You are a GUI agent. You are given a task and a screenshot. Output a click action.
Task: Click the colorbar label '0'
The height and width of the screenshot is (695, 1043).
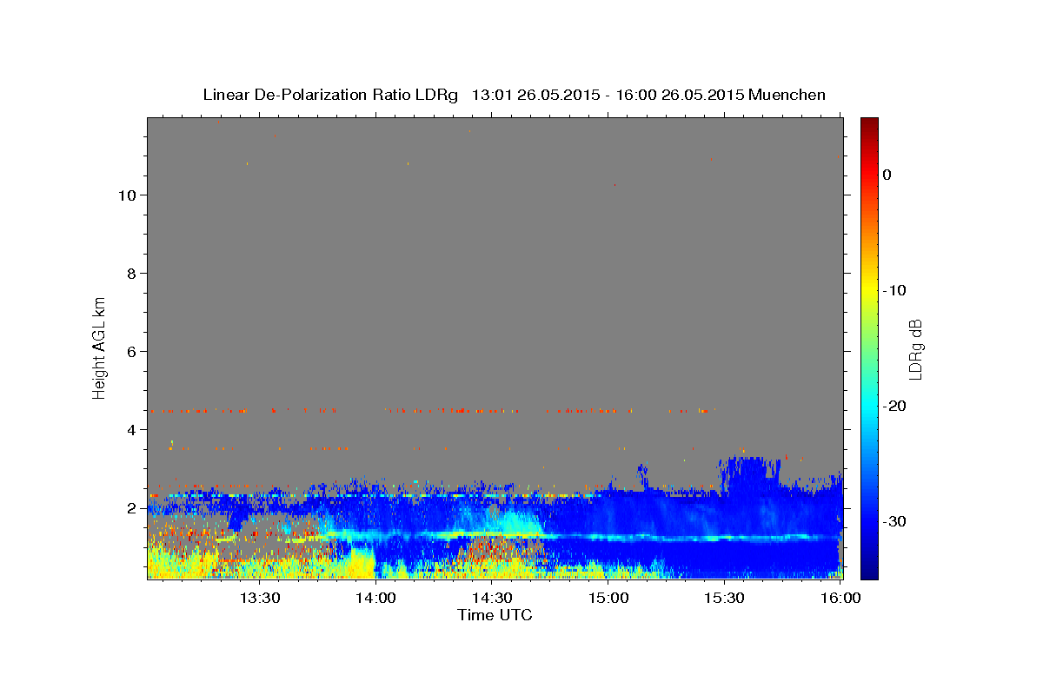887,175
